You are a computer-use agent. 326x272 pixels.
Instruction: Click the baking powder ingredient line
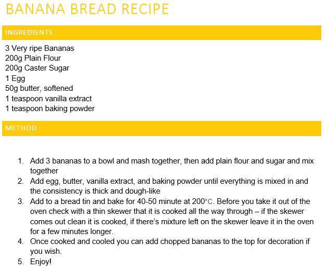click(50, 108)
